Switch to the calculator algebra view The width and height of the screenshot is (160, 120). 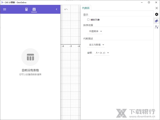pos(26,9)
